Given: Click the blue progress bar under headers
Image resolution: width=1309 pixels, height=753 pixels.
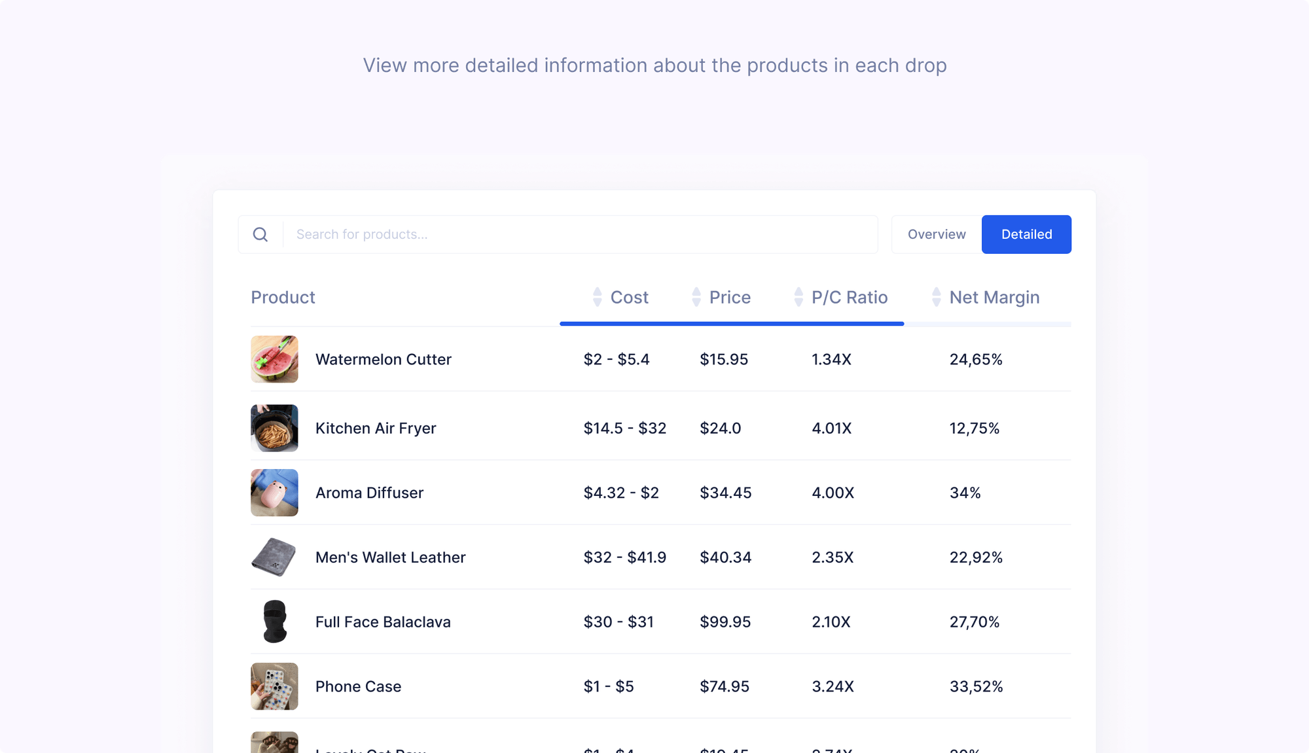Looking at the screenshot, I should pyautogui.click(x=731, y=323).
